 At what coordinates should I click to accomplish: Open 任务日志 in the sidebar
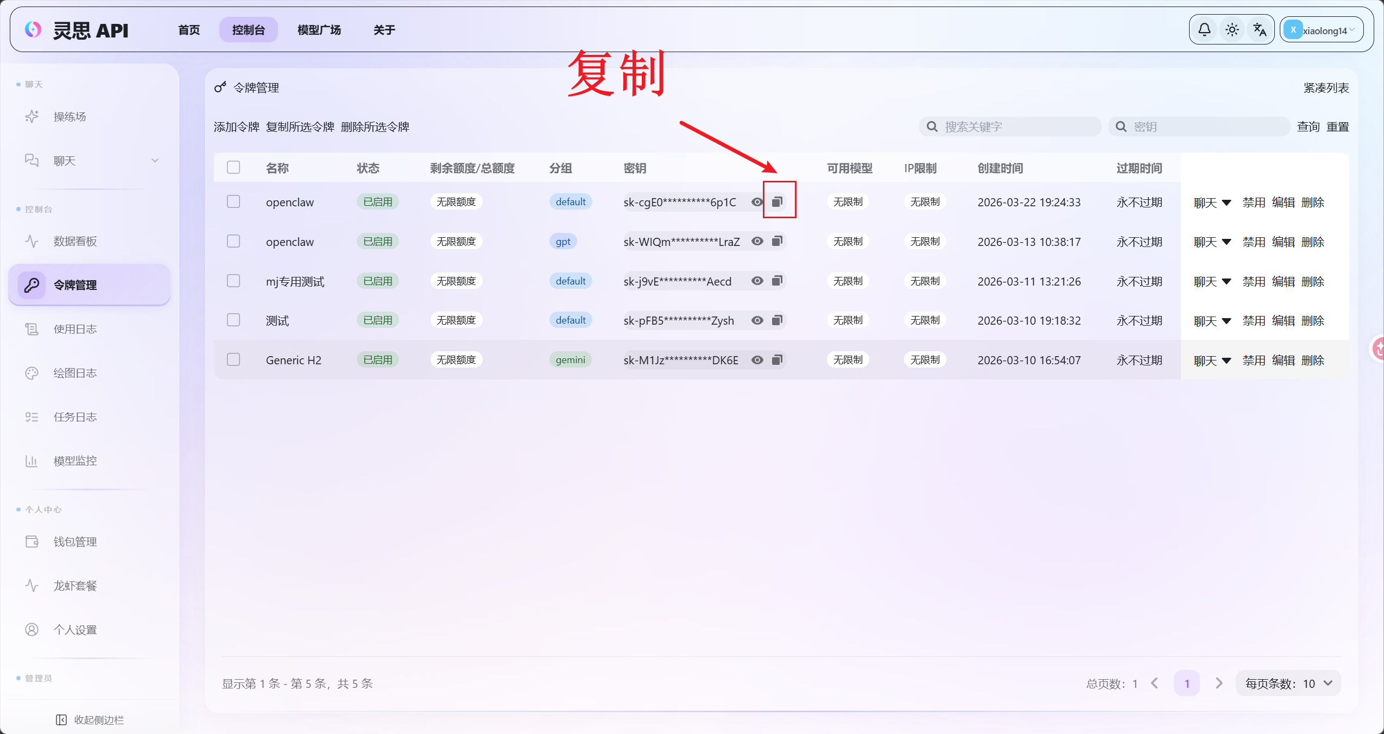pos(90,417)
